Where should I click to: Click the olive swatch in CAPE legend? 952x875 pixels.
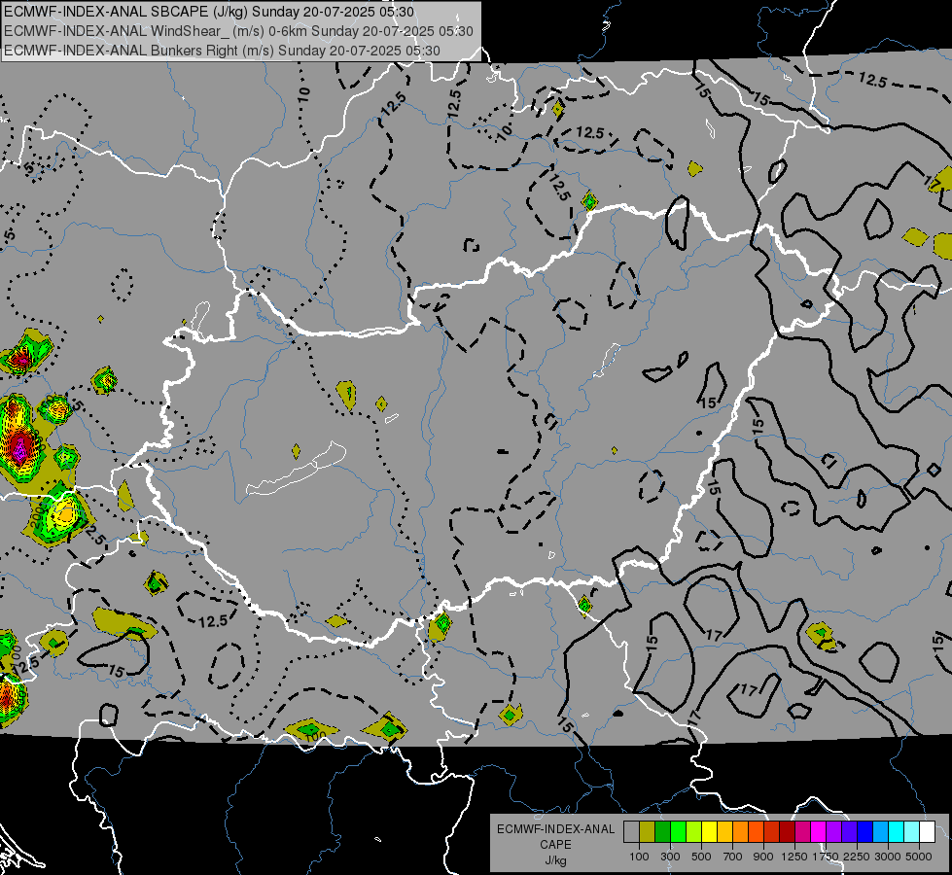647,831
